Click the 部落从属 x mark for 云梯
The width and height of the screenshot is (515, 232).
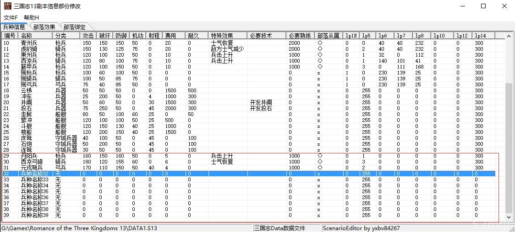(x=319, y=90)
